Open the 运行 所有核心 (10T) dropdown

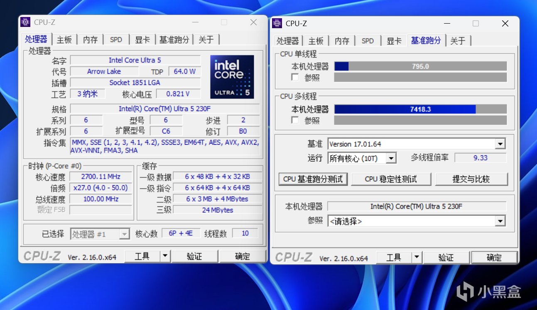(391, 158)
